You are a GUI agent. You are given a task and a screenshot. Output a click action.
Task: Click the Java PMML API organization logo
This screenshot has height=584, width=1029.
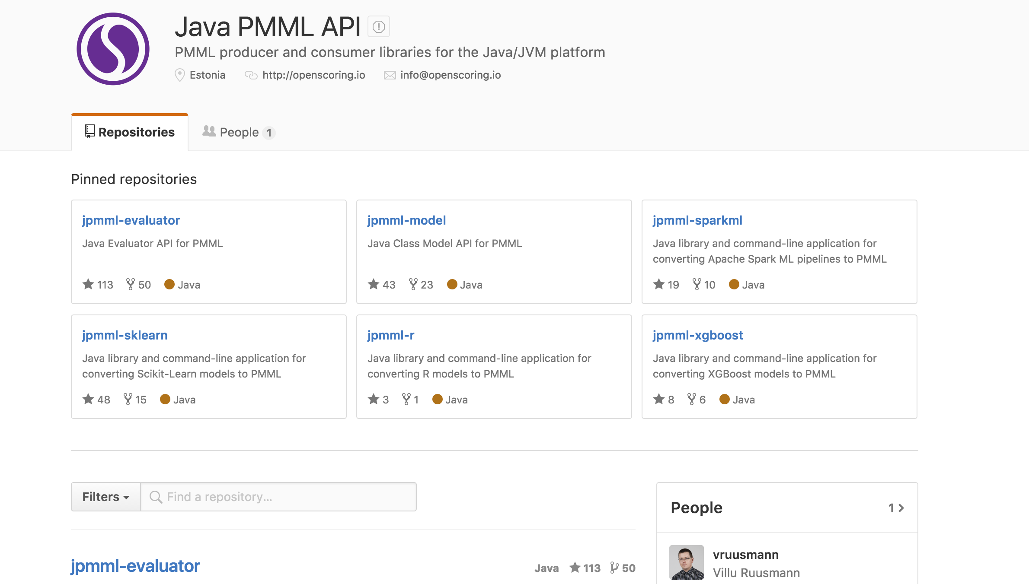click(x=113, y=49)
